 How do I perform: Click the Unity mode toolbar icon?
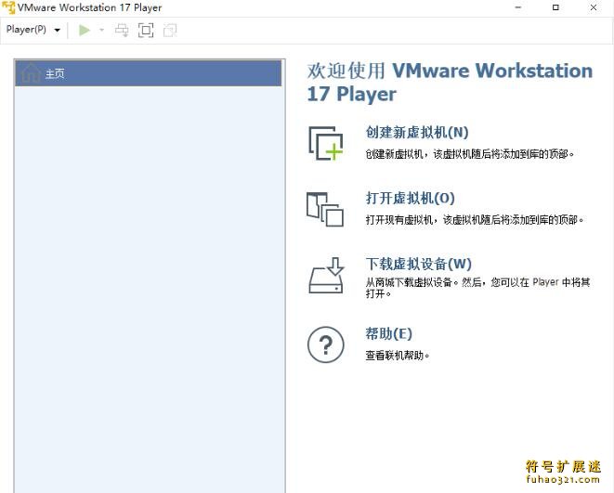tap(170, 30)
